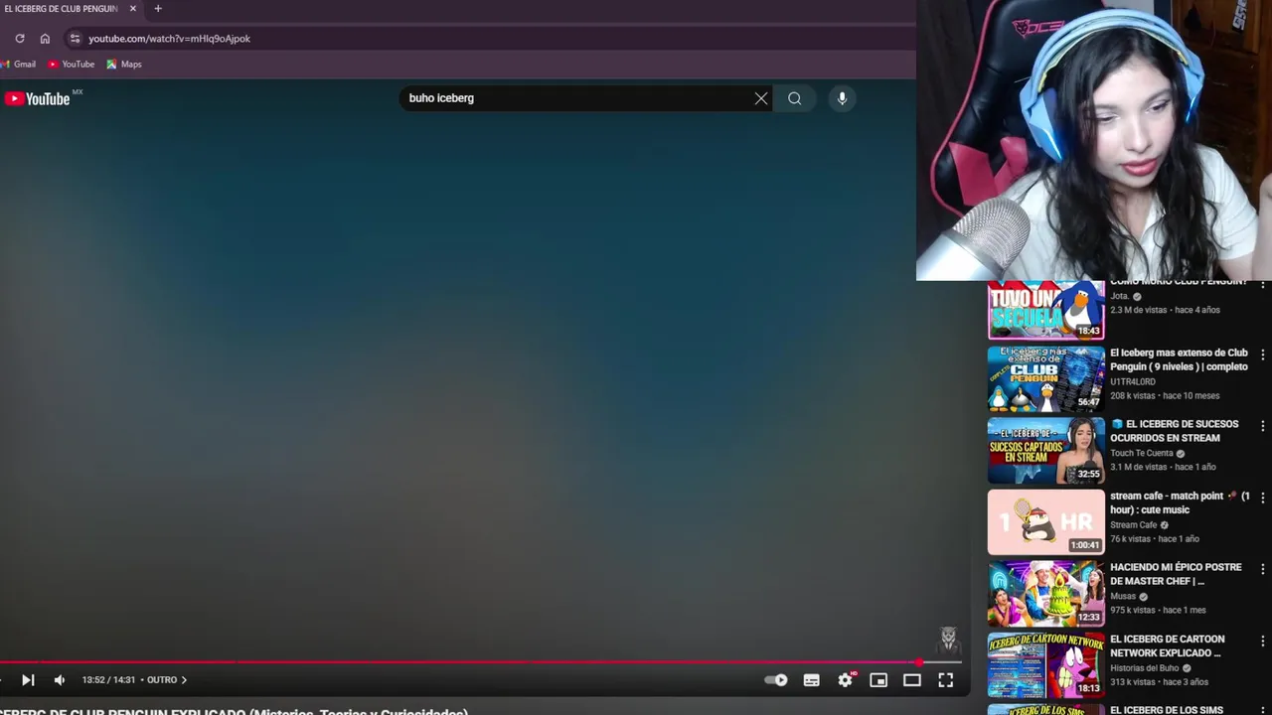This screenshot has height=715, width=1272.
Task: Open options for Club Penguin 9 niveles video
Action: [1263, 355]
